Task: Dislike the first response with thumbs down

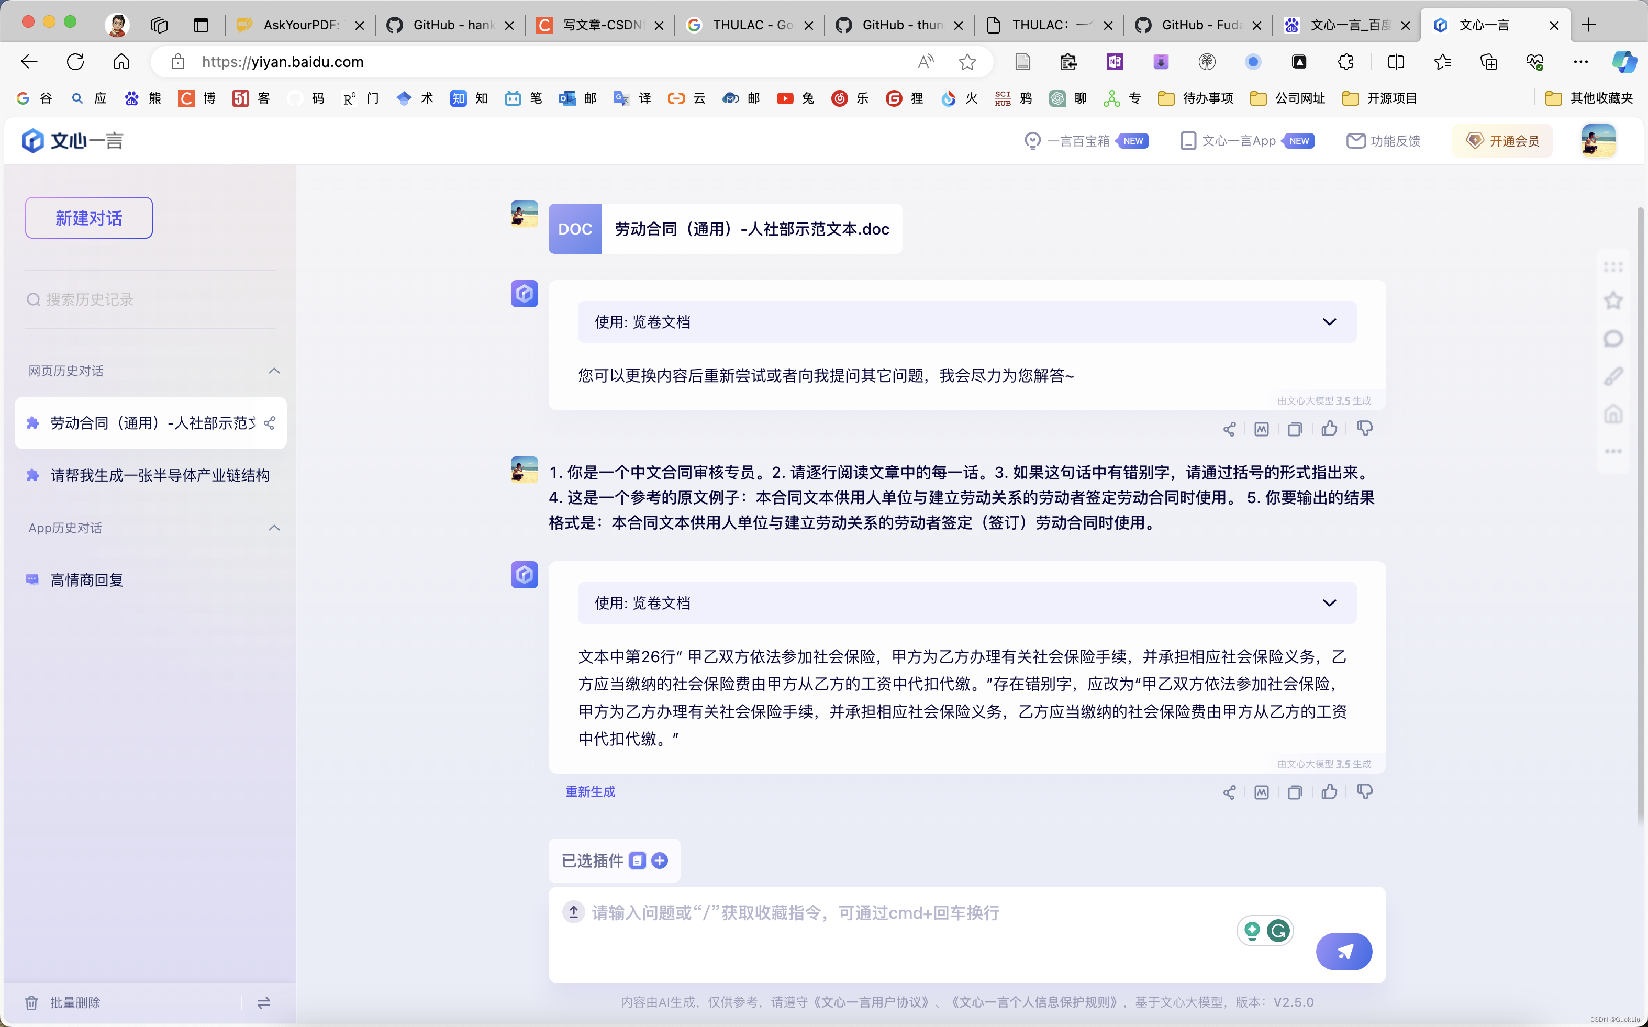Action: (1365, 429)
